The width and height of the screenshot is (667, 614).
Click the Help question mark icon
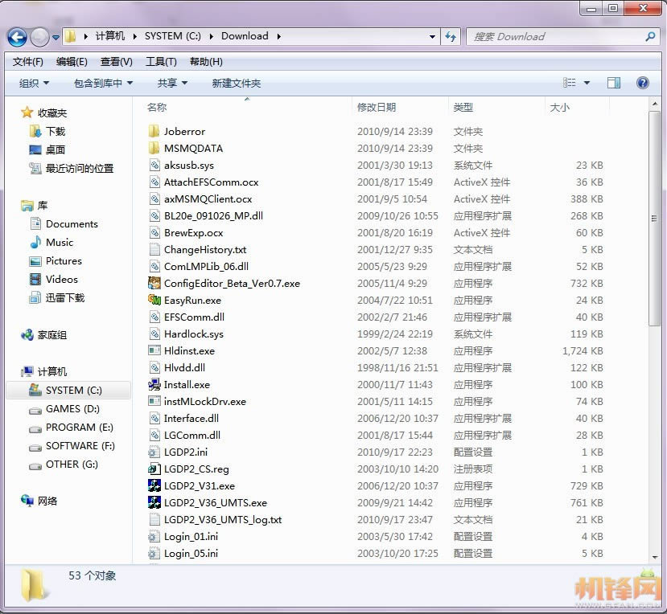642,83
